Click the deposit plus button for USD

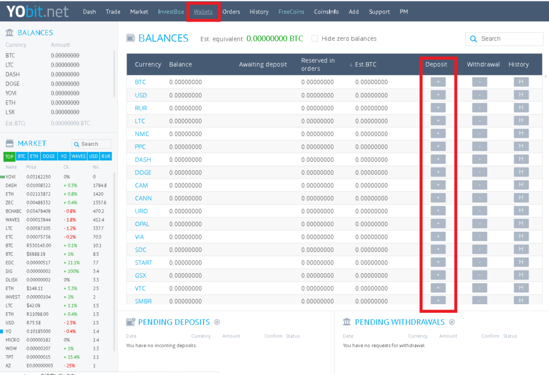point(438,95)
